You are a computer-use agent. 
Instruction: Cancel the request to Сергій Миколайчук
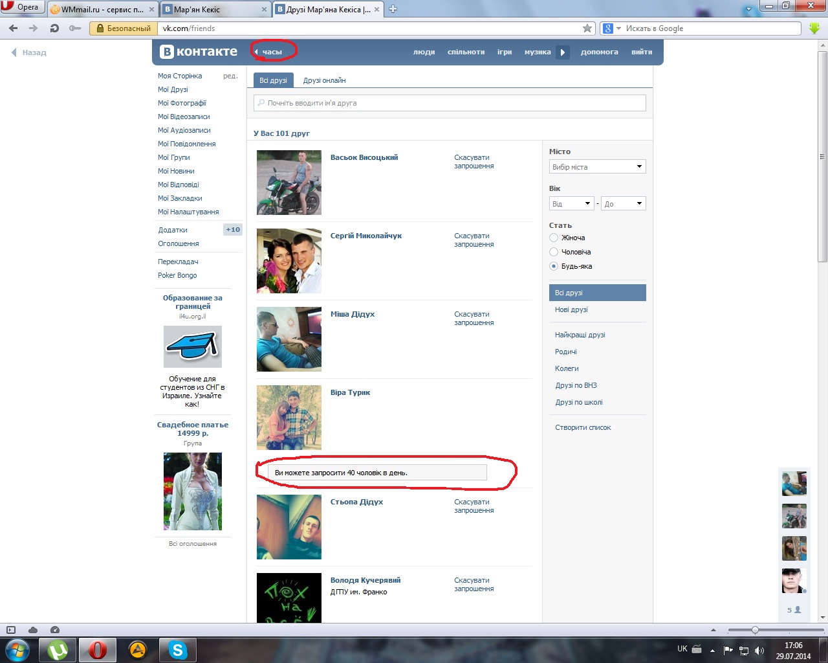[x=474, y=240]
